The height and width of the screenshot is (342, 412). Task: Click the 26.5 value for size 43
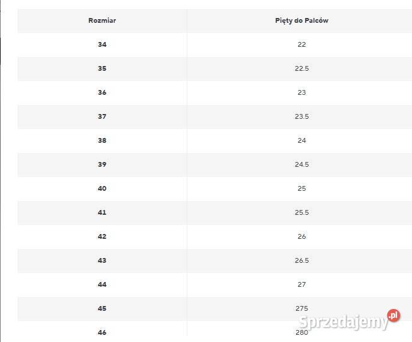click(301, 260)
